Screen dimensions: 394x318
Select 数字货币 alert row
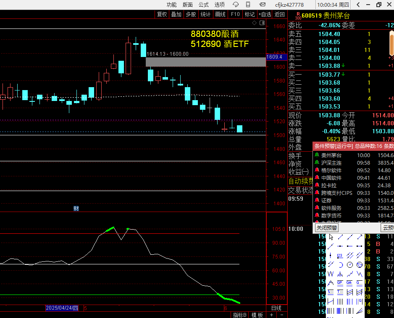click(x=354, y=215)
